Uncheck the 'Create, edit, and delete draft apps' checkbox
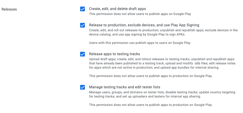243x113 pixels. tap(82, 9)
